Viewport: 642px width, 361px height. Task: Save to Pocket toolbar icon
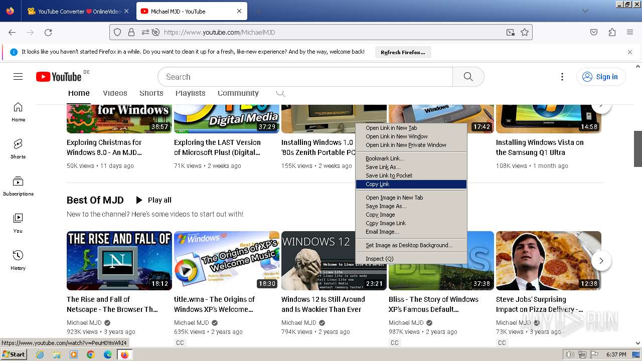pos(594,32)
